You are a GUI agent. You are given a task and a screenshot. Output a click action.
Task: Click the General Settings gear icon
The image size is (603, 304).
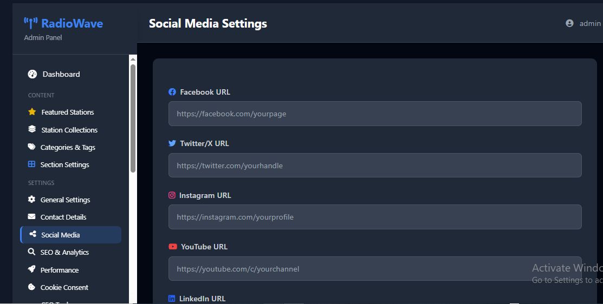point(31,200)
